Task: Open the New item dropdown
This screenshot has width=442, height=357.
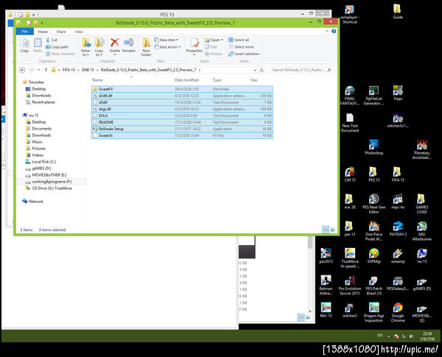Action: pyautogui.click(x=166, y=40)
